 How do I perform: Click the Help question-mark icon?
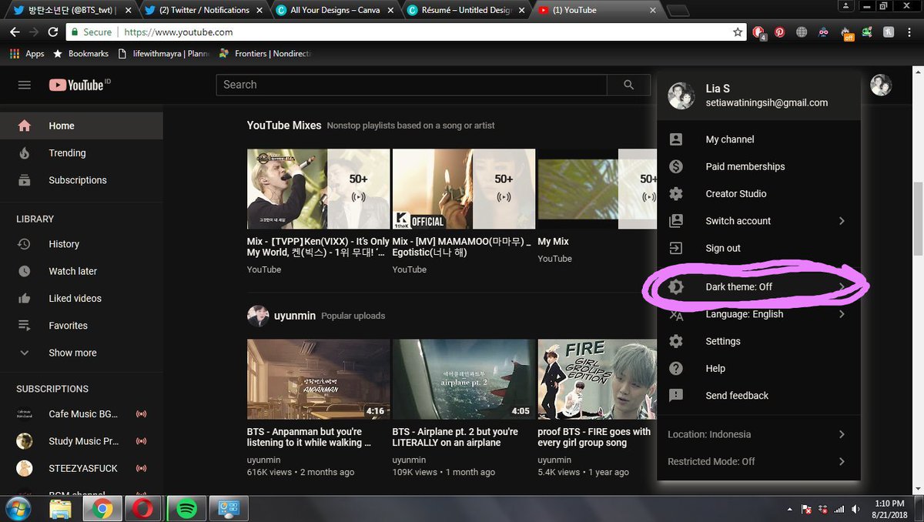click(676, 368)
